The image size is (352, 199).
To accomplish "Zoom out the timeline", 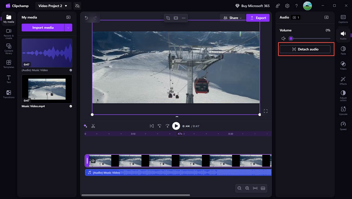I will tap(239, 188).
